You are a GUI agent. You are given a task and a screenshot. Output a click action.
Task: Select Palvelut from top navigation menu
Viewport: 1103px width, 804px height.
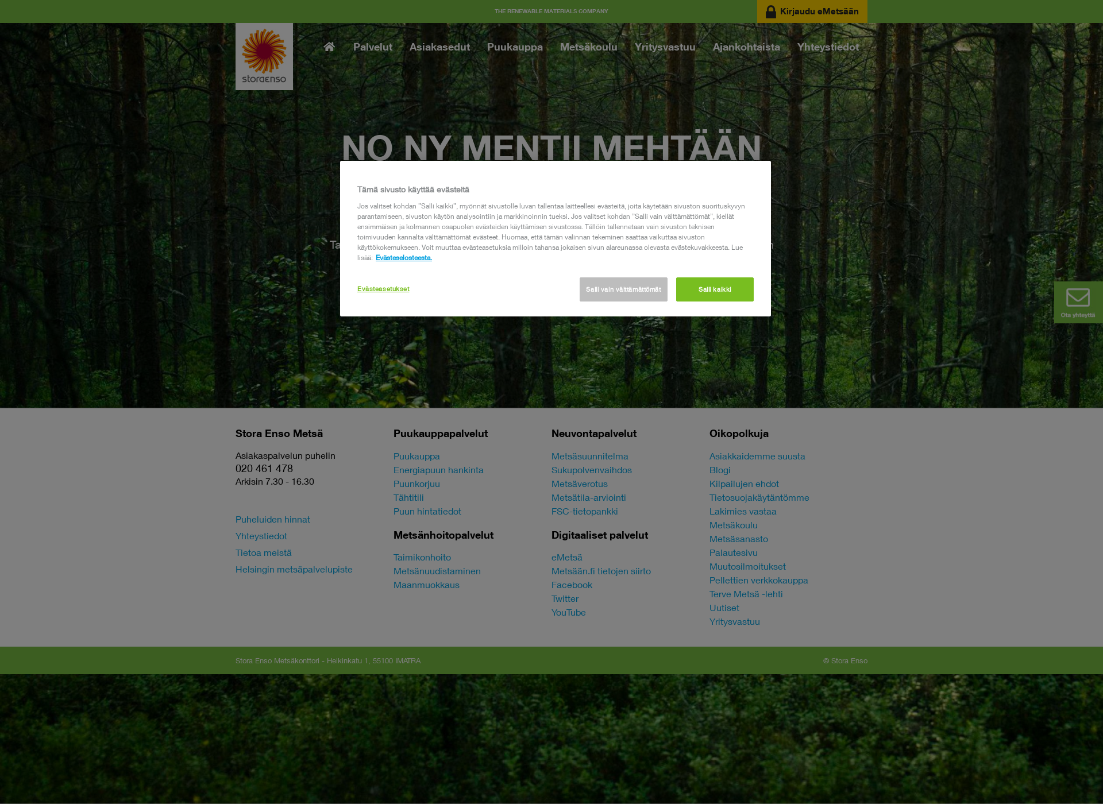point(373,47)
